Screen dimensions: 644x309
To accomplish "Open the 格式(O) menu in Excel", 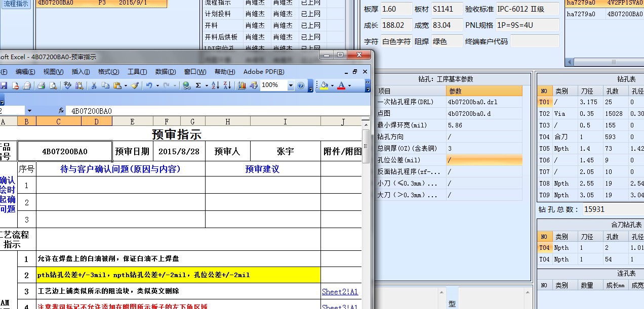I will coord(109,72).
